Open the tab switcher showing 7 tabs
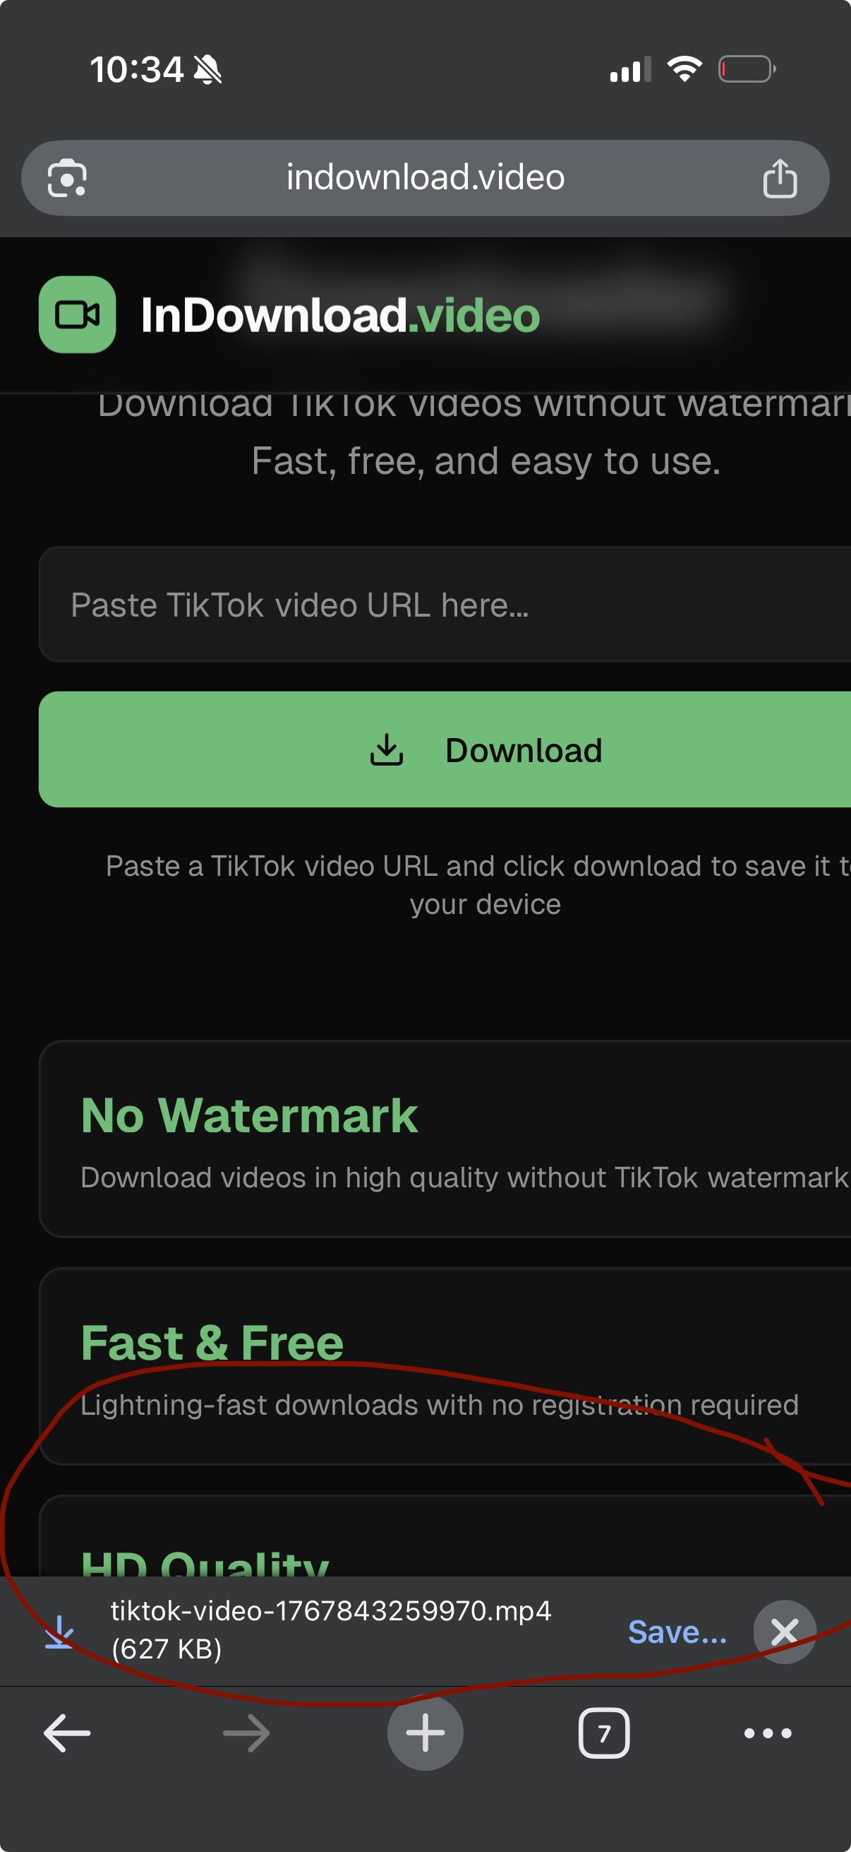 [603, 1733]
